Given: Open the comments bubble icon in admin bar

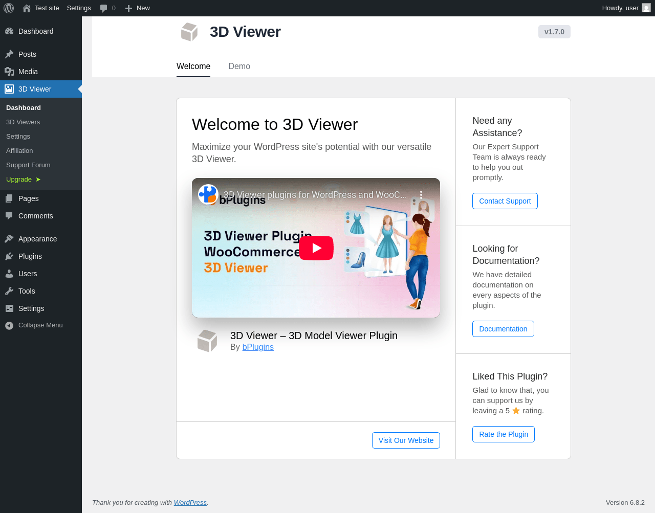Looking at the screenshot, I should (104, 8).
